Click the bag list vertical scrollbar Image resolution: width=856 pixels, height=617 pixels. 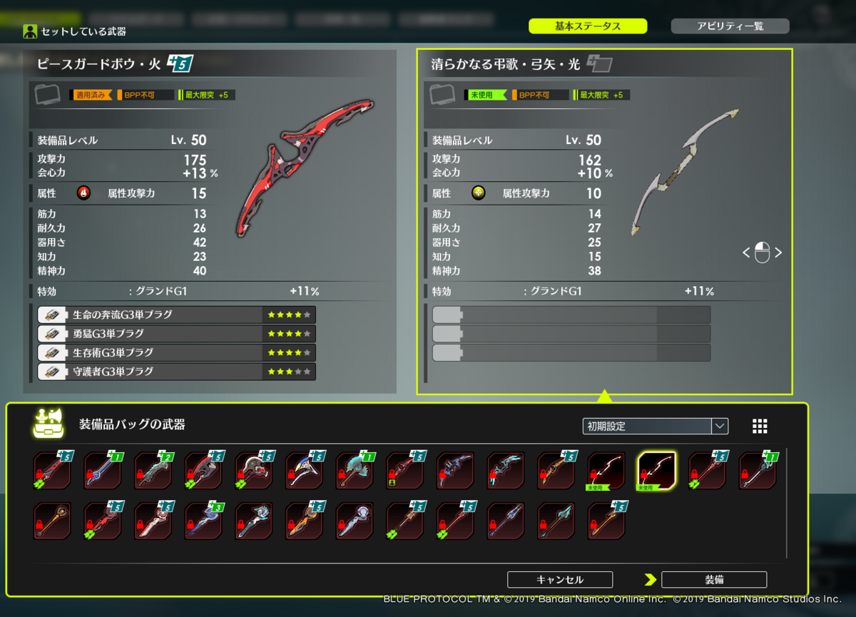point(787,503)
